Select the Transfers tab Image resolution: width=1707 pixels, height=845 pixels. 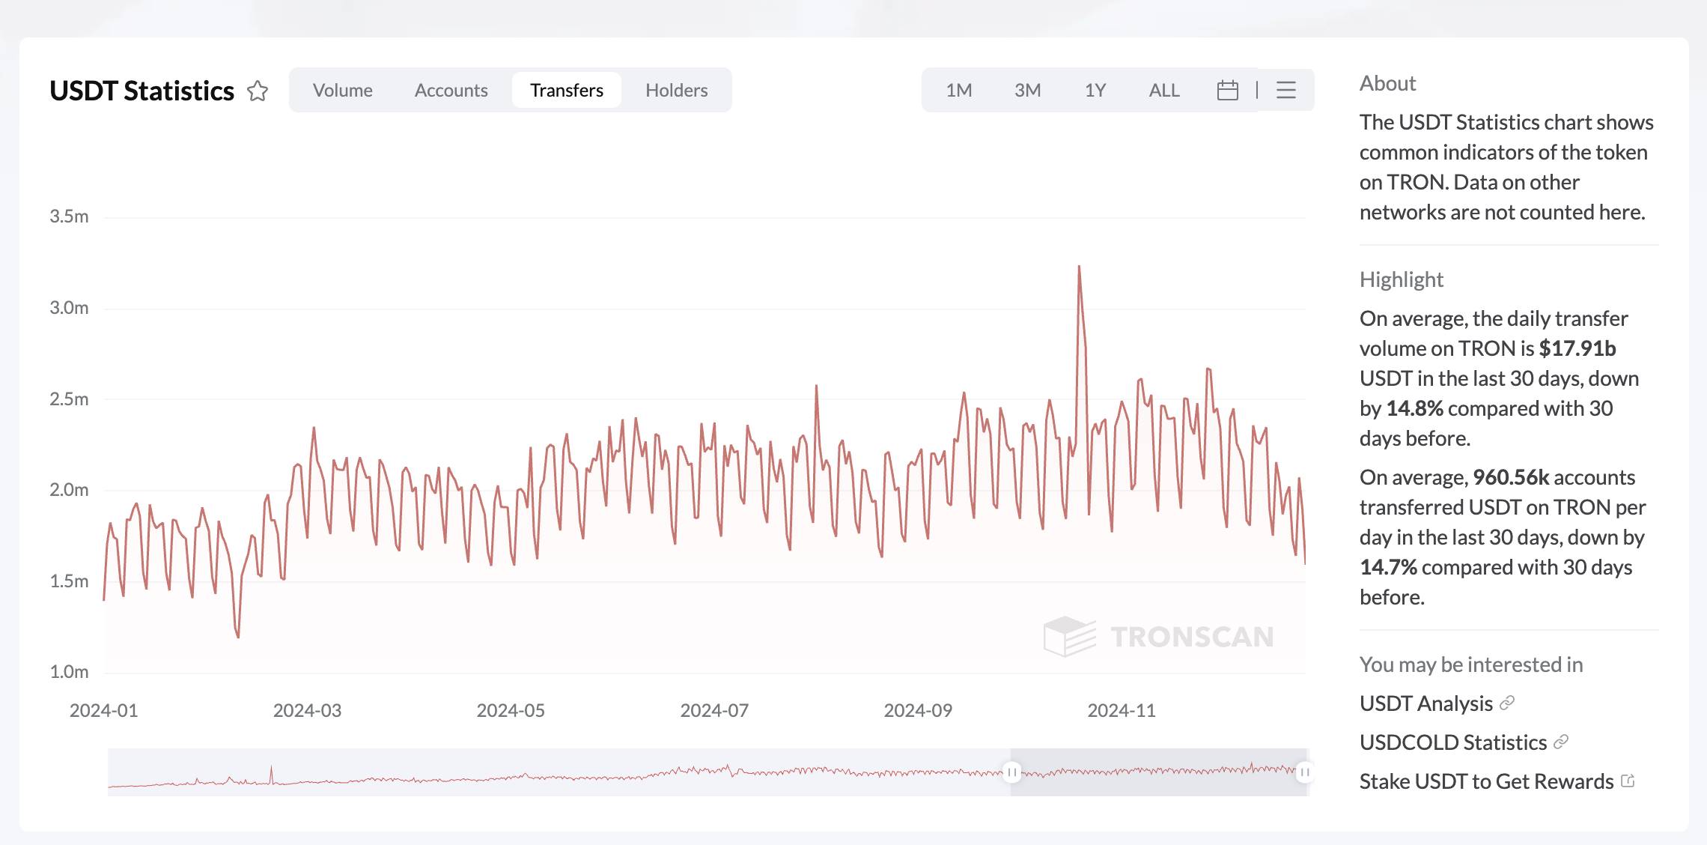coord(567,90)
